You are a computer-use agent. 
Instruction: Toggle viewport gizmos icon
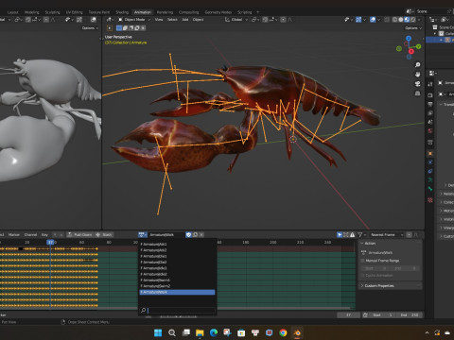tap(358, 20)
